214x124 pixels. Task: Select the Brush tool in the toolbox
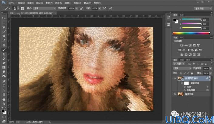tap(4, 50)
